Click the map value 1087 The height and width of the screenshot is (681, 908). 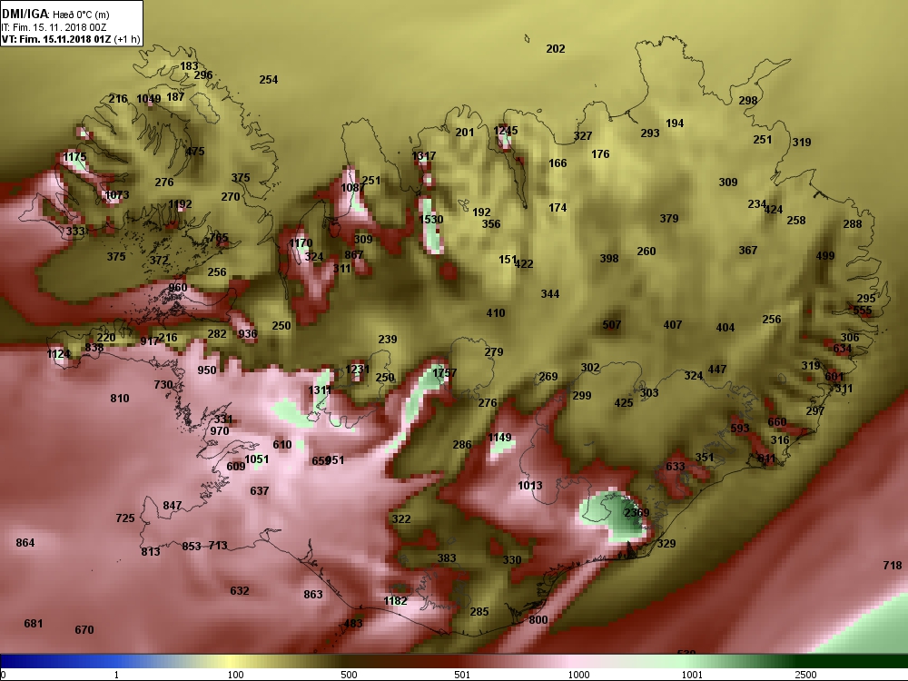(x=352, y=188)
